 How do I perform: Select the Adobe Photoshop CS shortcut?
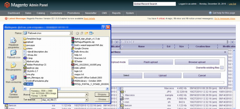click(35, 65)
